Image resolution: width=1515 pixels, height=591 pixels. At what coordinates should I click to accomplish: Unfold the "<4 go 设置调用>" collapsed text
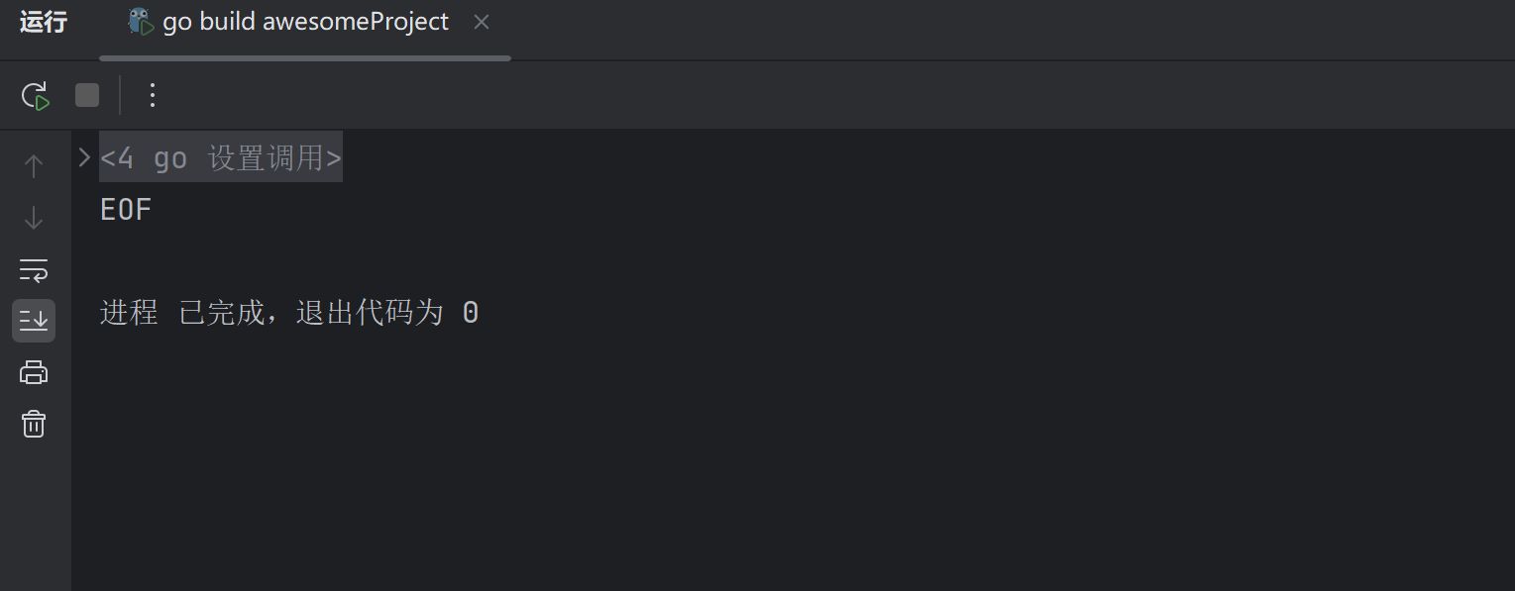pos(221,157)
